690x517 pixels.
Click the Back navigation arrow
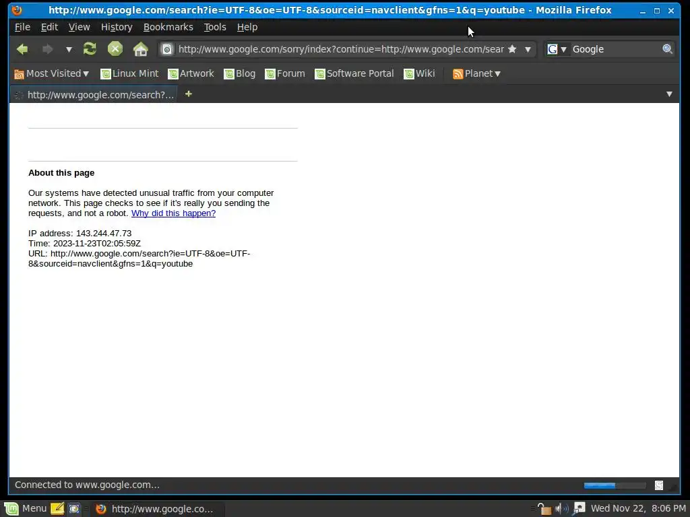click(x=22, y=49)
